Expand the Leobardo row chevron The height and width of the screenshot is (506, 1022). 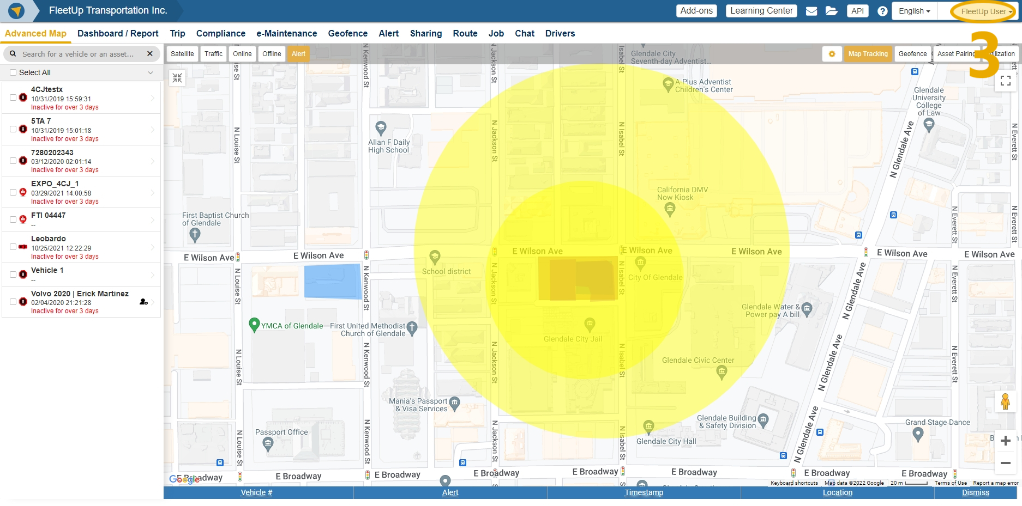click(152, 247)
